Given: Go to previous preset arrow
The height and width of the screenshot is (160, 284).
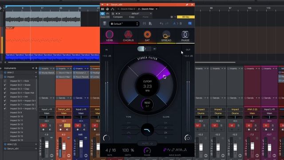Looking at the screenshot, I should click(116, 14).
